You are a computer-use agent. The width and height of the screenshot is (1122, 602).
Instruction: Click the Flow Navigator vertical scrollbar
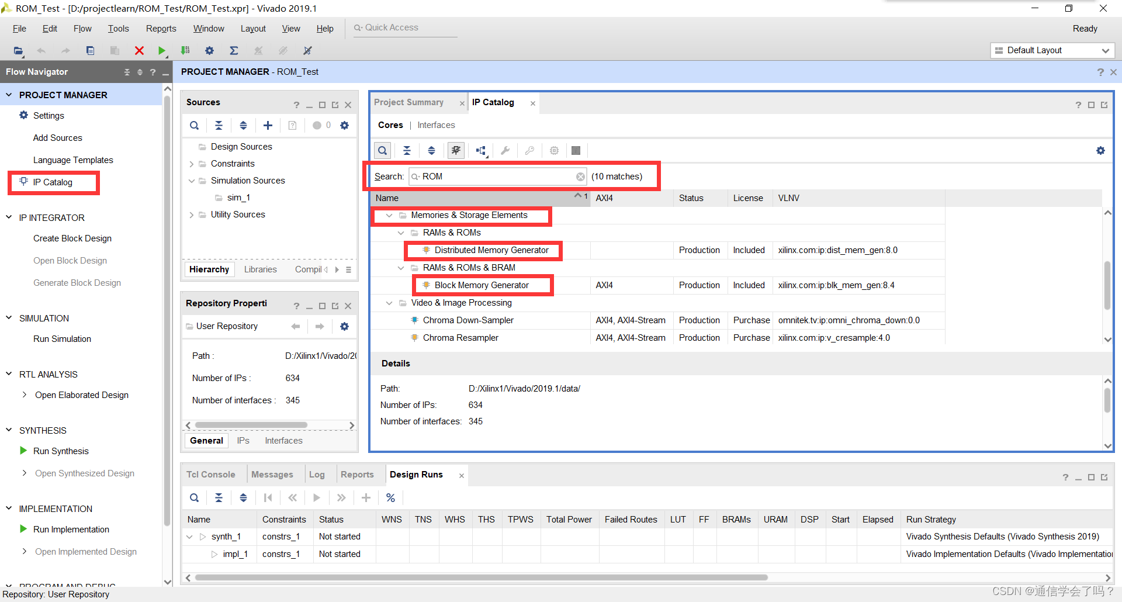pyautogui.click(x=168, y=310)
